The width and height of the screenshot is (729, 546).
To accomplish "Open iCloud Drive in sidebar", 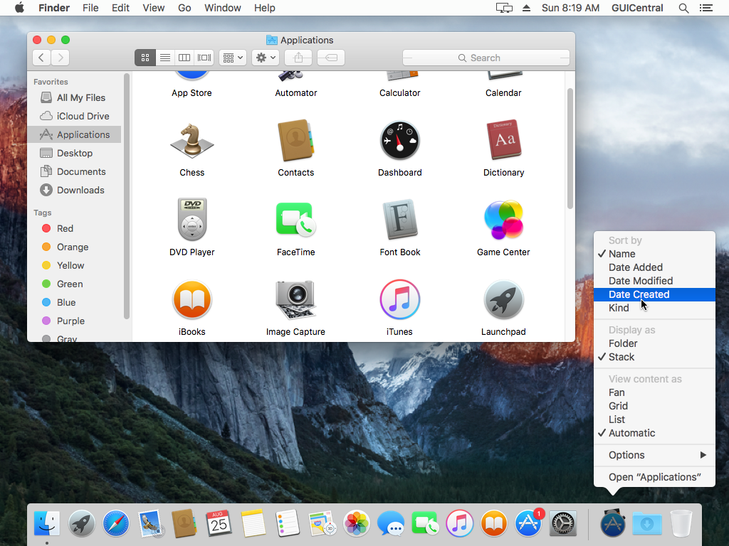I will 74,116.
